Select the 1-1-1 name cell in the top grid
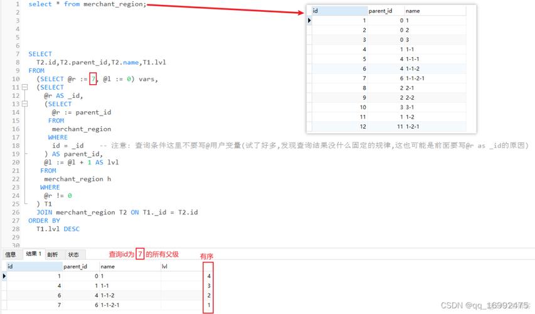This screenshot has height=314, width=535. (x=435, y=59)
